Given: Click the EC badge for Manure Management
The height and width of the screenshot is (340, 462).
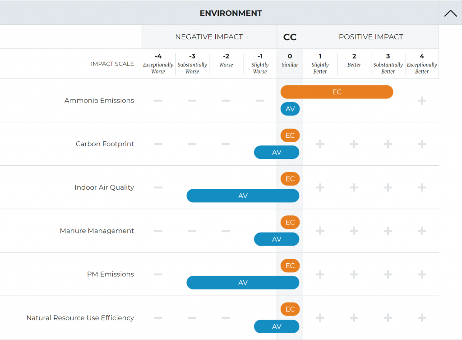Looking at the screenshot, I should pyautogui.click(x=290, y=222).
